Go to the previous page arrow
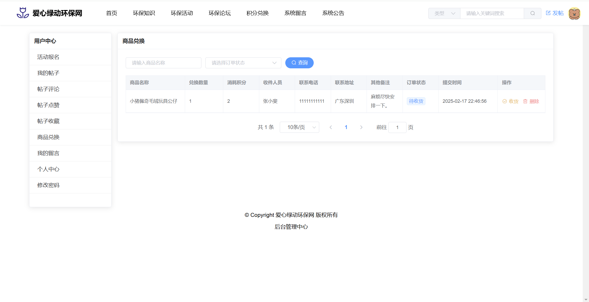 [331, 127]
